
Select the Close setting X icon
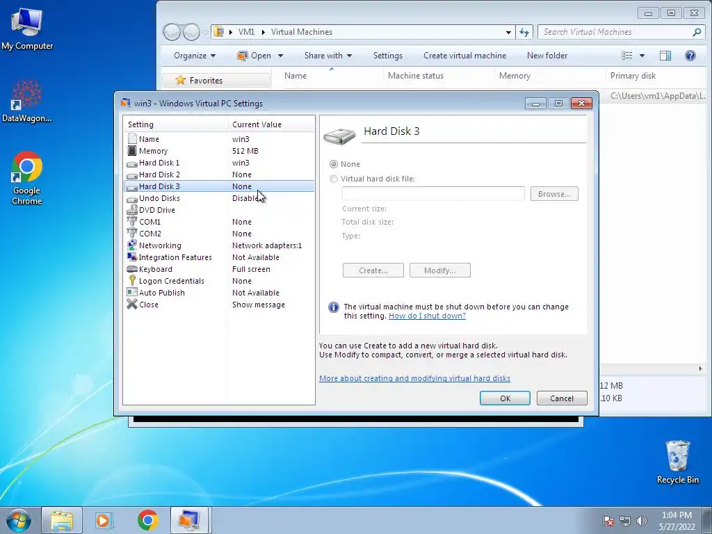tap(131, 305)
